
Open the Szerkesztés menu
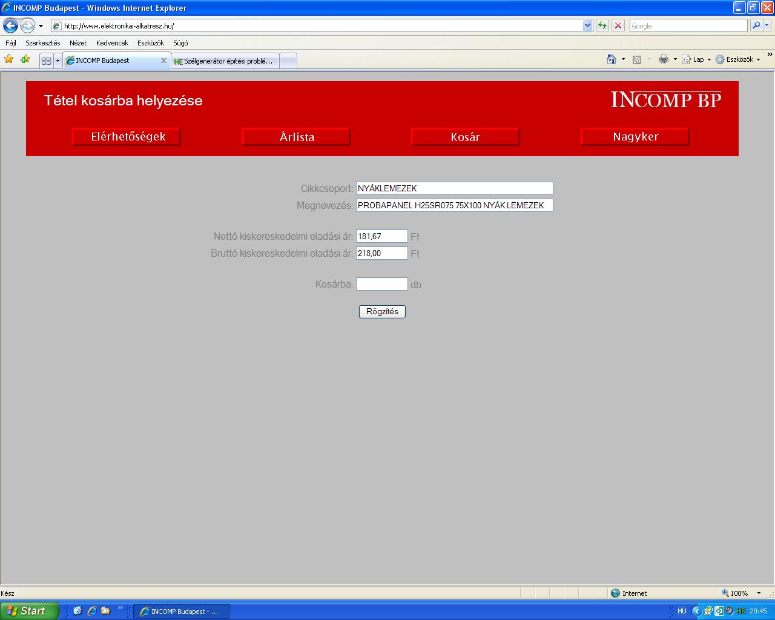pyautogui.click(x=43, y=43)
